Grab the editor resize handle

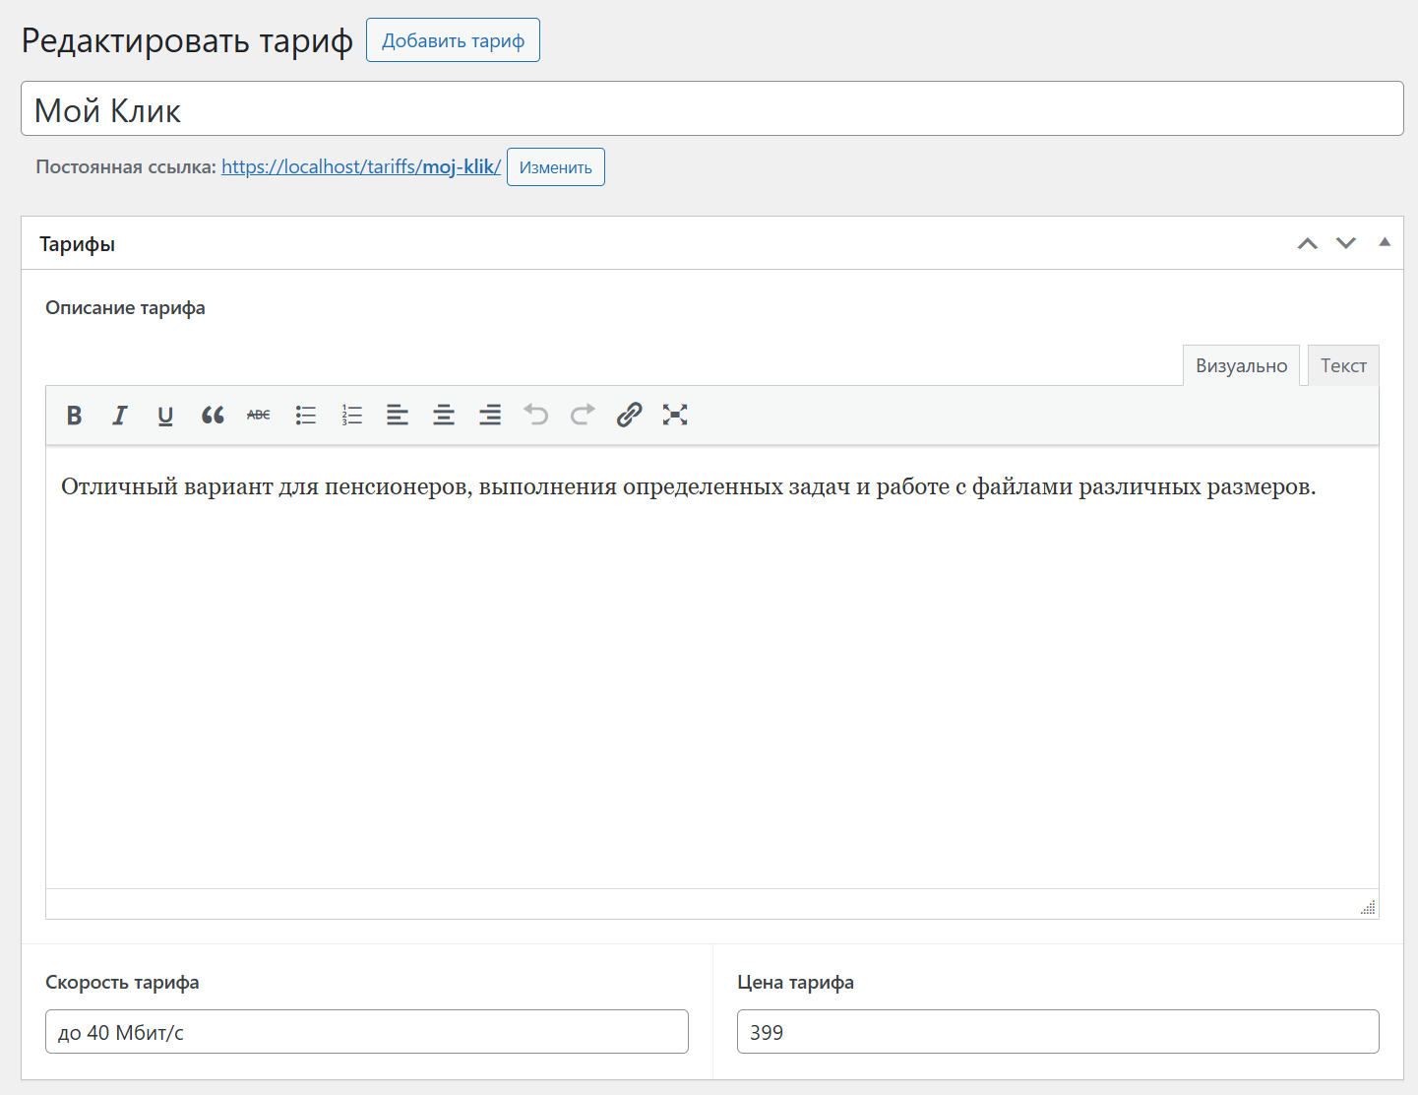point(1368,907)
